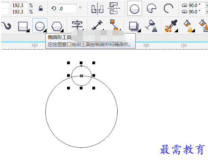
Task: Click the middle-left selection handle
Action: [x=68, y=76]
